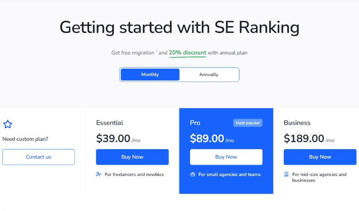Click the $39.00 price
Screen dimensions: 359x211
(x=113, y=138)
